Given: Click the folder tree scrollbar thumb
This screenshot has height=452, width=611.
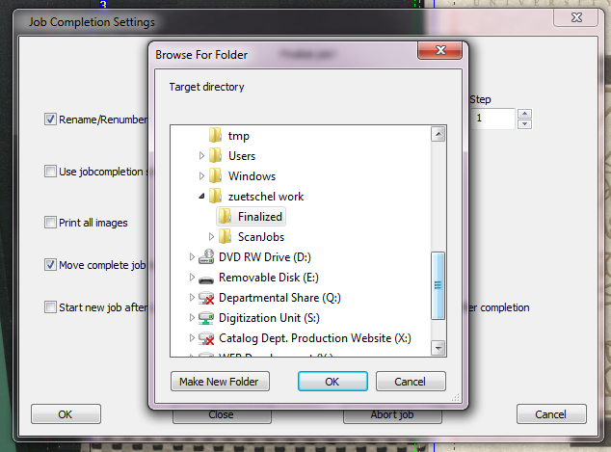Looking at the screenshot, I should tap(438, 284).
